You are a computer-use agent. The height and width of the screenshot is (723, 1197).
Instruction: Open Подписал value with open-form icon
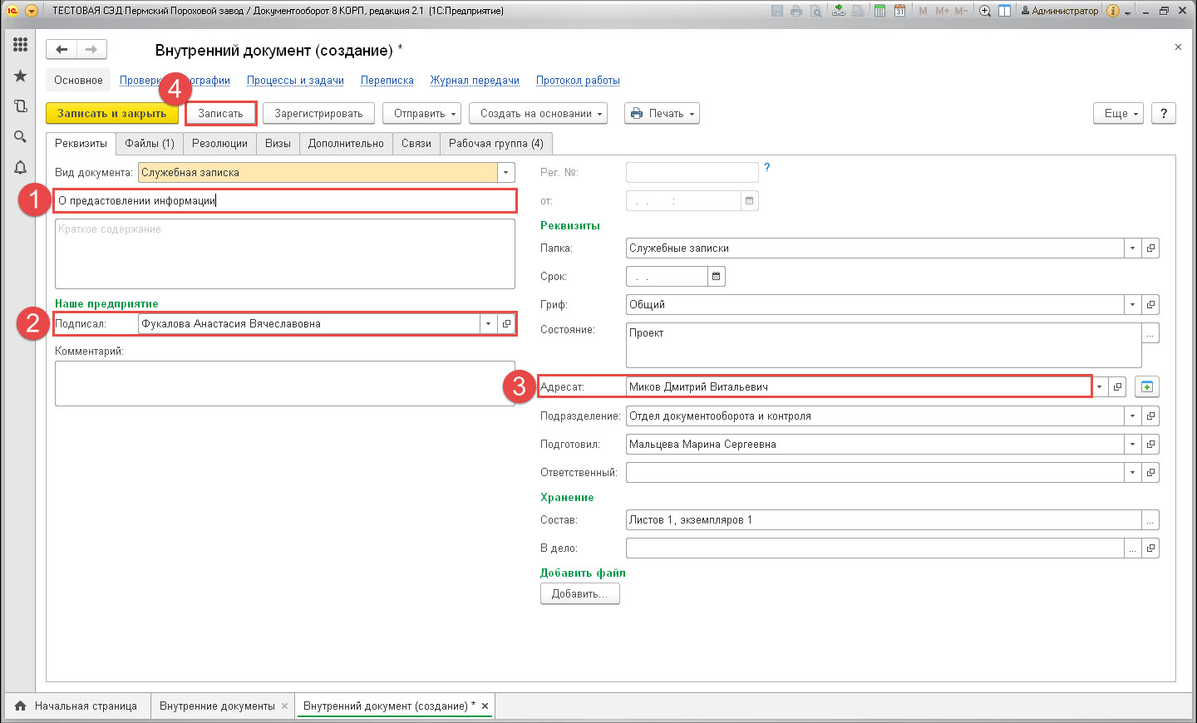click(x=506, y=324)
